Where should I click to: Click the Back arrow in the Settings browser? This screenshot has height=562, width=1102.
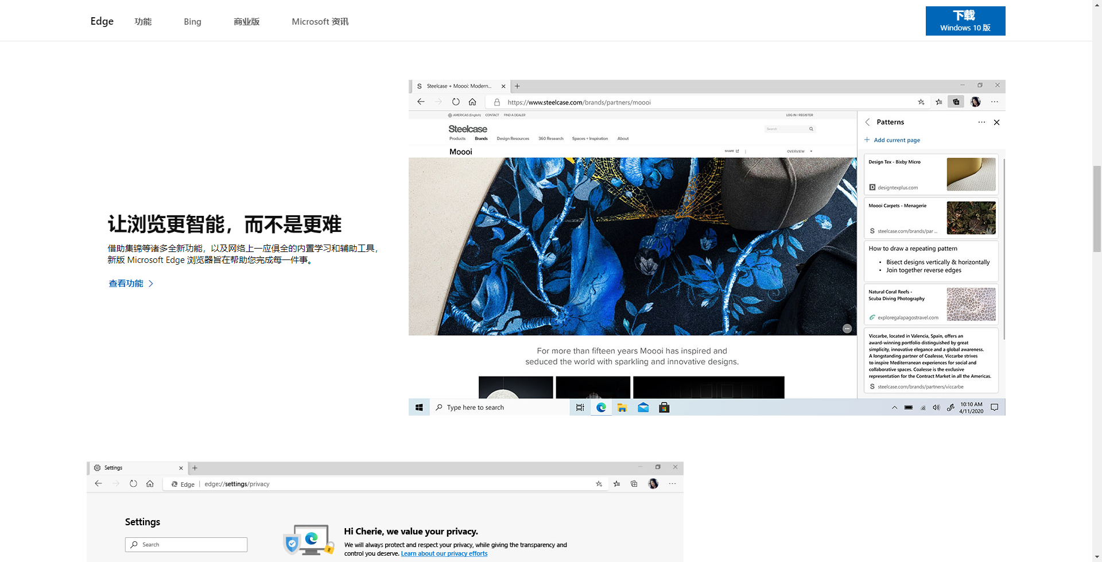[98, 483]
